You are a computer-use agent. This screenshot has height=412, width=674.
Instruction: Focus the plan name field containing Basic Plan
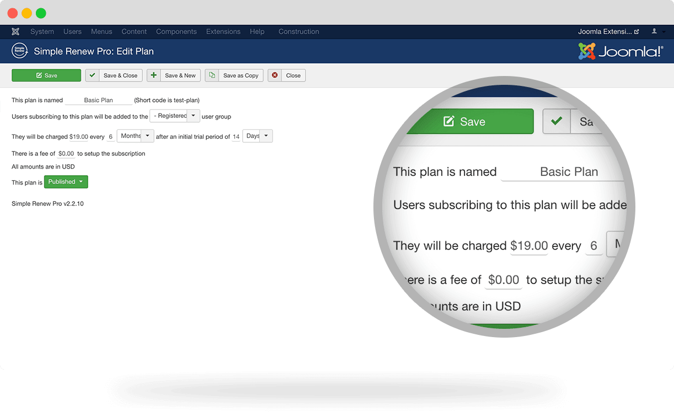coord(99,100)
